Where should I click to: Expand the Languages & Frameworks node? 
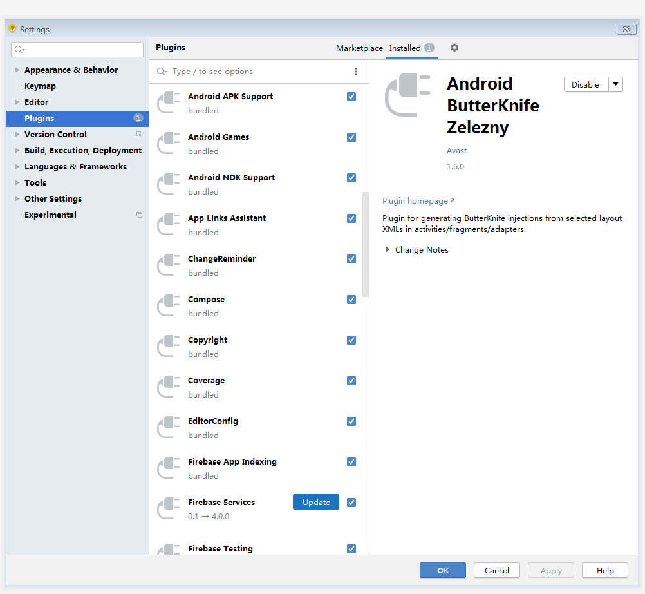tap(17, 166)
